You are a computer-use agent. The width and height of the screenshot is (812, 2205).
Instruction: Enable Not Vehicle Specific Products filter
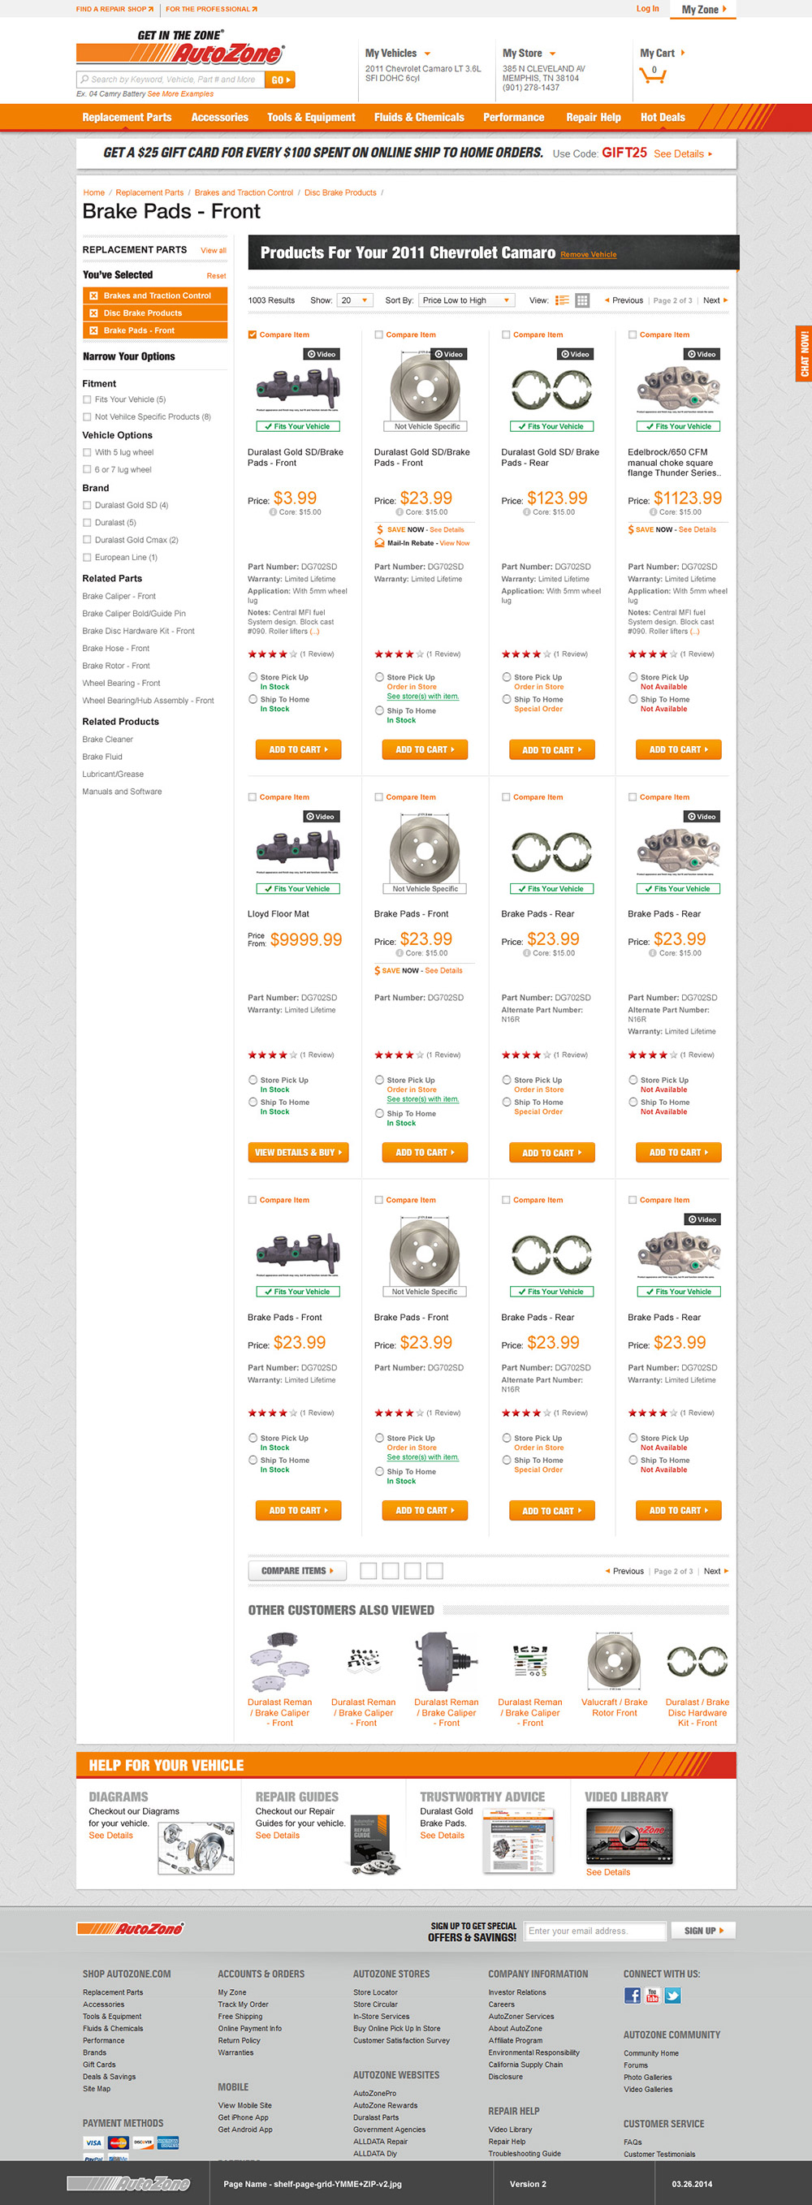click(x=88, y=416)
